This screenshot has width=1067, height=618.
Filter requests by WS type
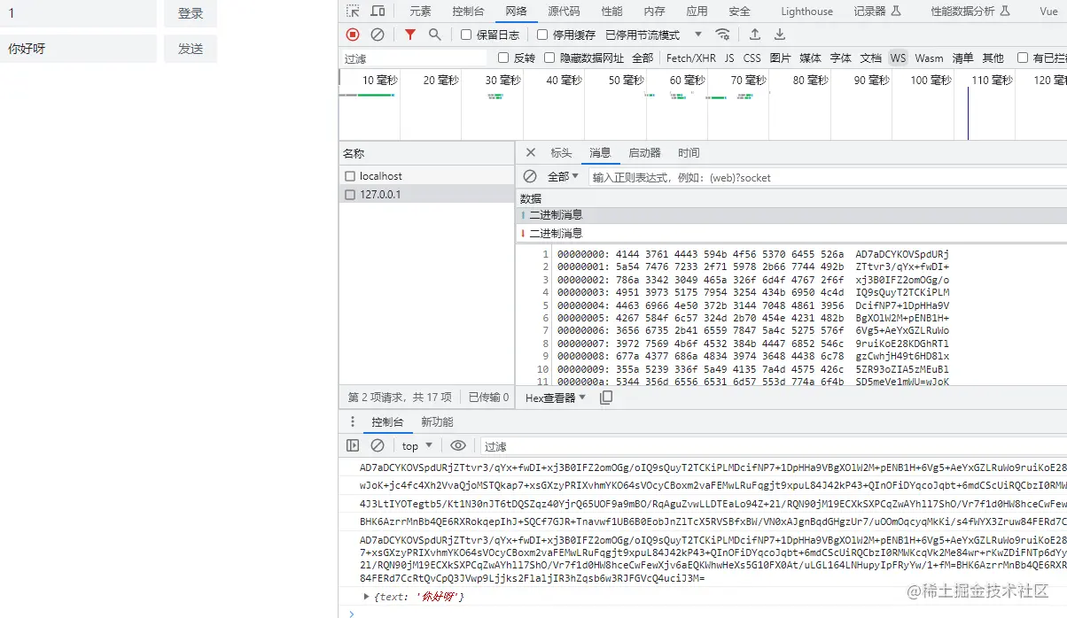899,58
